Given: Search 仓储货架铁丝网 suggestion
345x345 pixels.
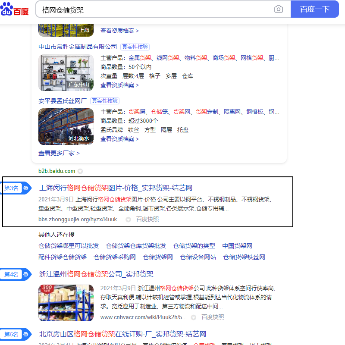Looking at the screenshot, I should pos(244,257).
